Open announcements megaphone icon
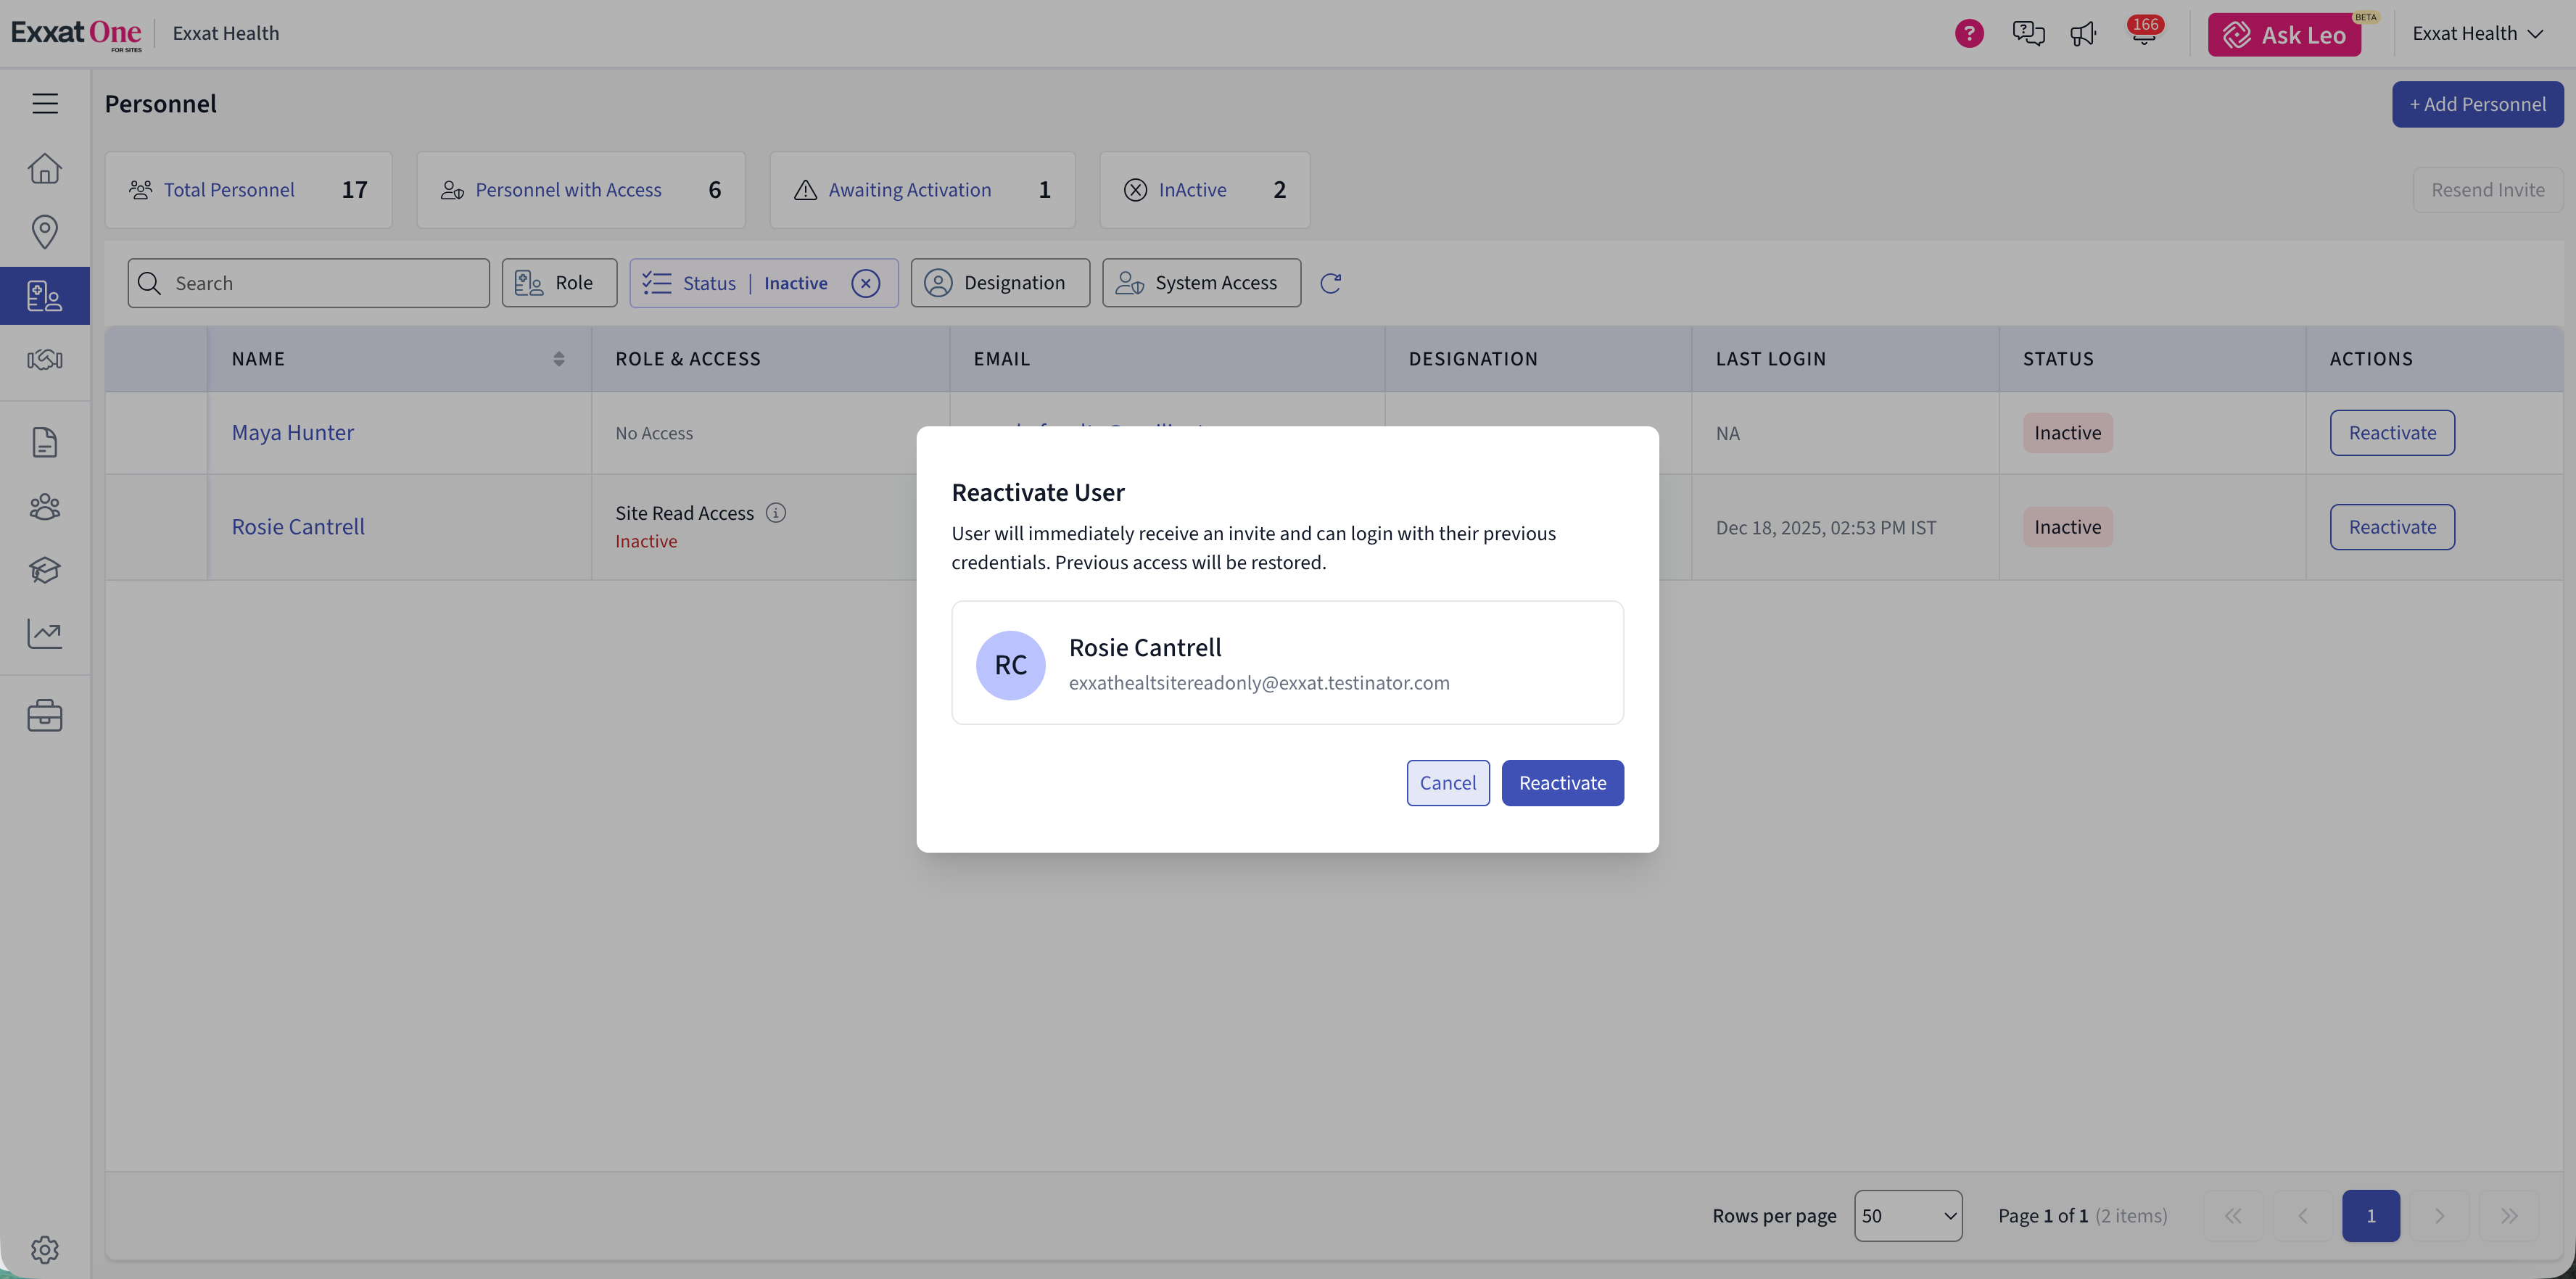 click(x=2083, y=34)
